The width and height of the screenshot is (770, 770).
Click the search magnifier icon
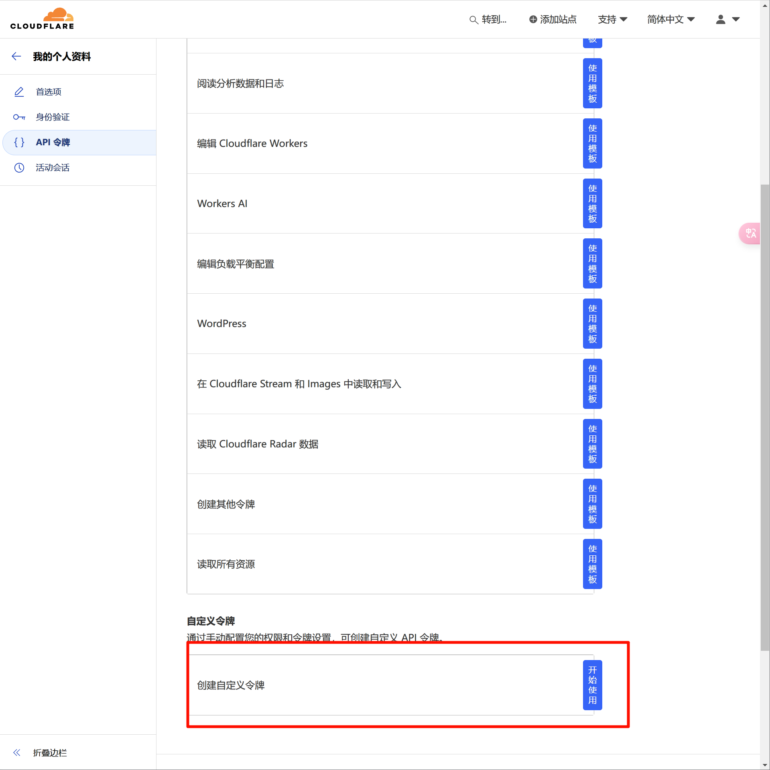click(474, 20)
